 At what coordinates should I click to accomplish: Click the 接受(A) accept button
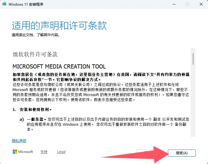(182, 153)
